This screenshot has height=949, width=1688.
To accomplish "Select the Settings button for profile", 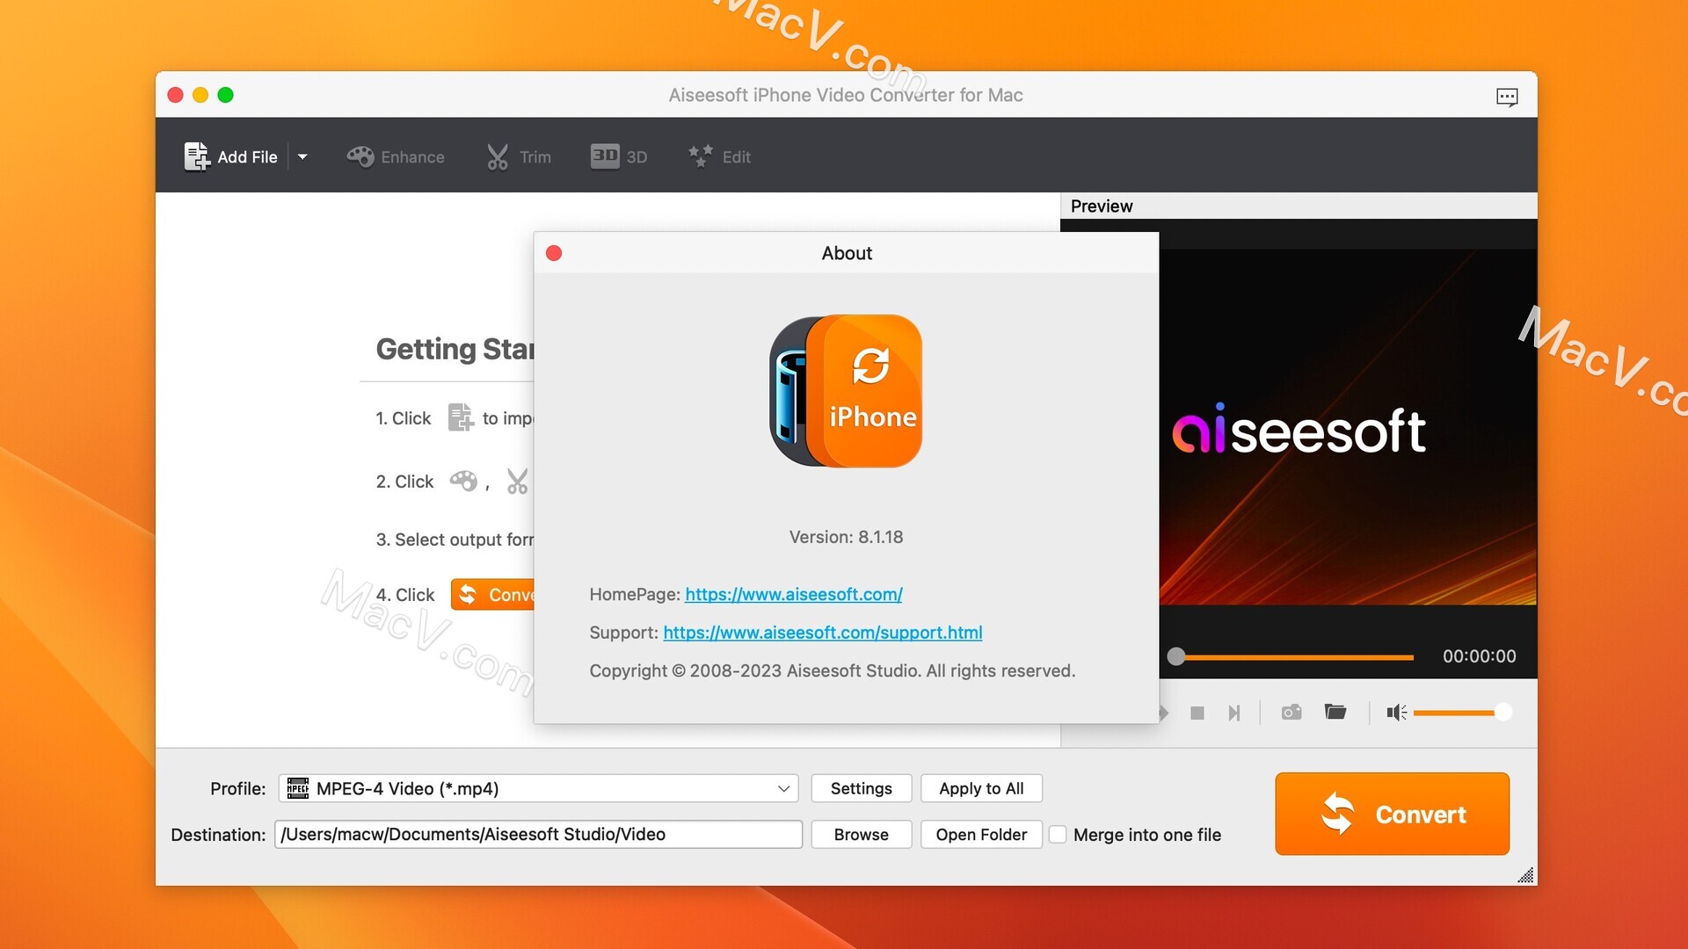I will tap(862, 788).
